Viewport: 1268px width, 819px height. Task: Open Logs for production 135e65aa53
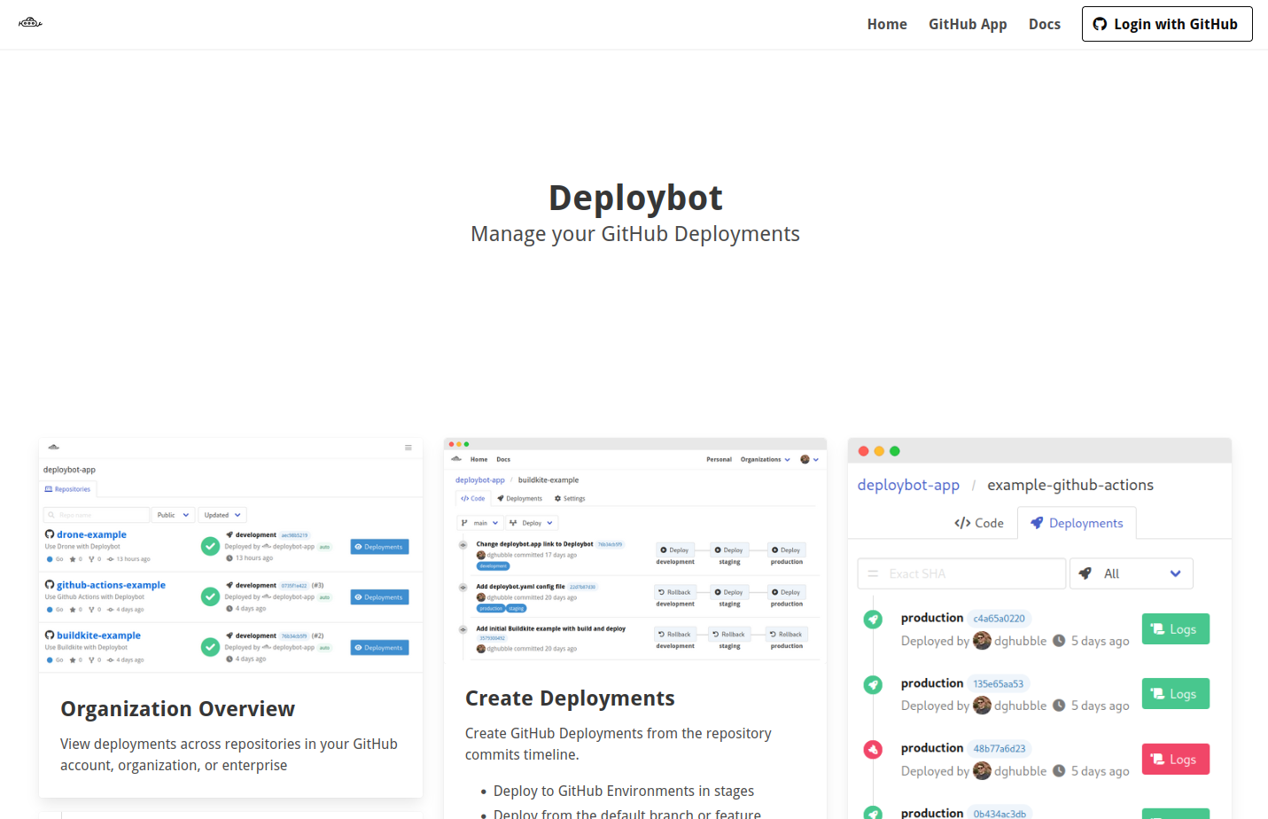[x=1175, y=694]
